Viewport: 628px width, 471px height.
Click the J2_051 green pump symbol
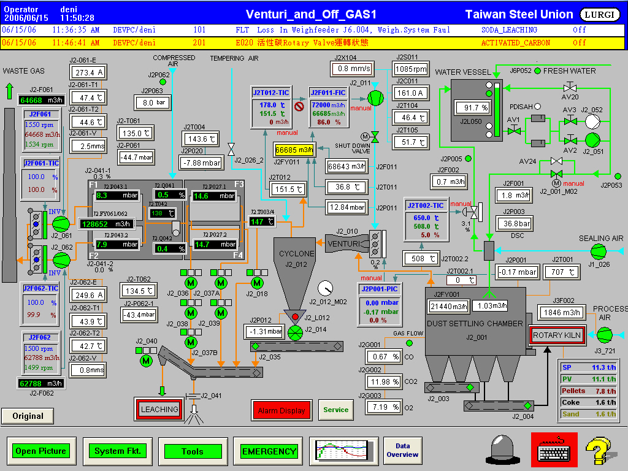pyautogui.click(x=593, y=140)
